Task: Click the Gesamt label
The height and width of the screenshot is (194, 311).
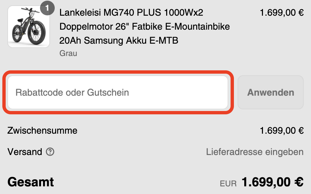Action: pyautogui.click(x=31, y=182)
